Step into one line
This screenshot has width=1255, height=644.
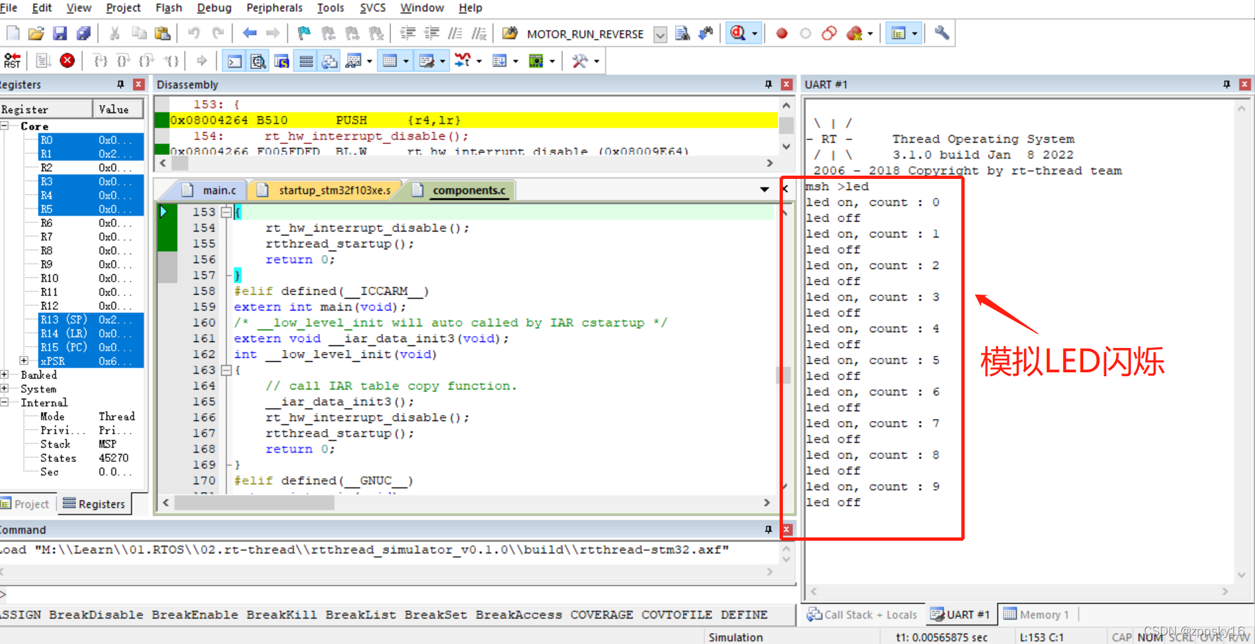point(100,61)
